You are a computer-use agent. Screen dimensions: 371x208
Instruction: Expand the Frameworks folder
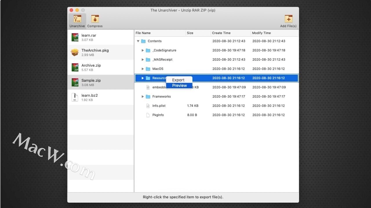click(143, 96)
